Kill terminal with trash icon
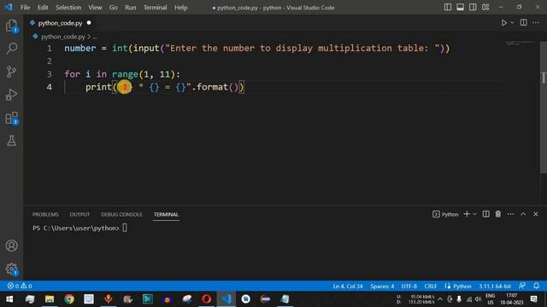547x307 pixels. click(498, 214)
